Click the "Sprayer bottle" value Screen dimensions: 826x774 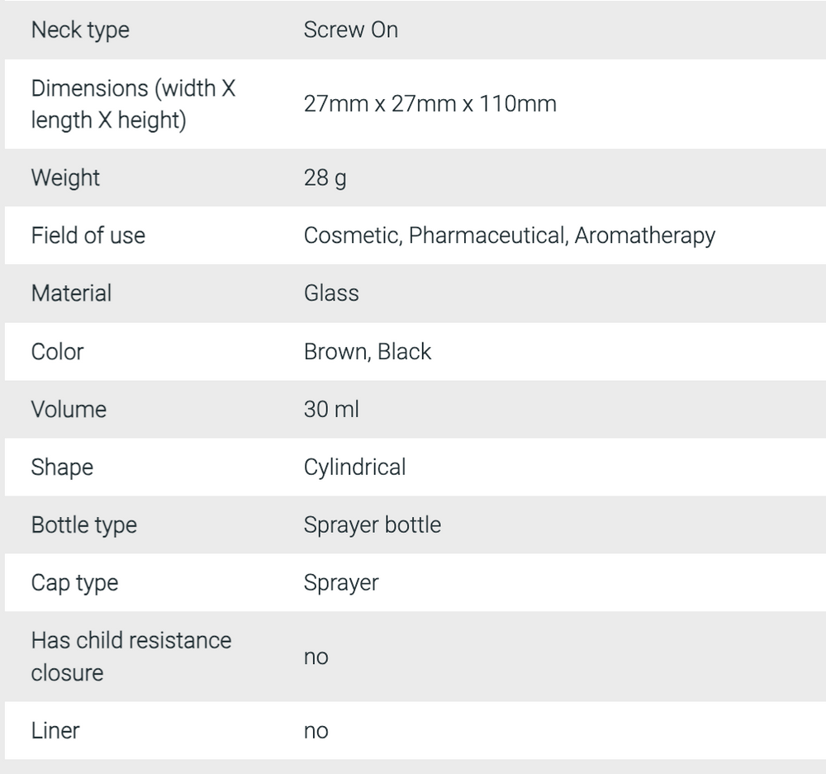[x=372, y=525]
